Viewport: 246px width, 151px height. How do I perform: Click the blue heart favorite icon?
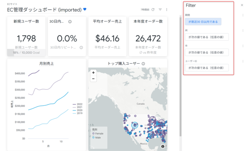(x=85, y=9)
